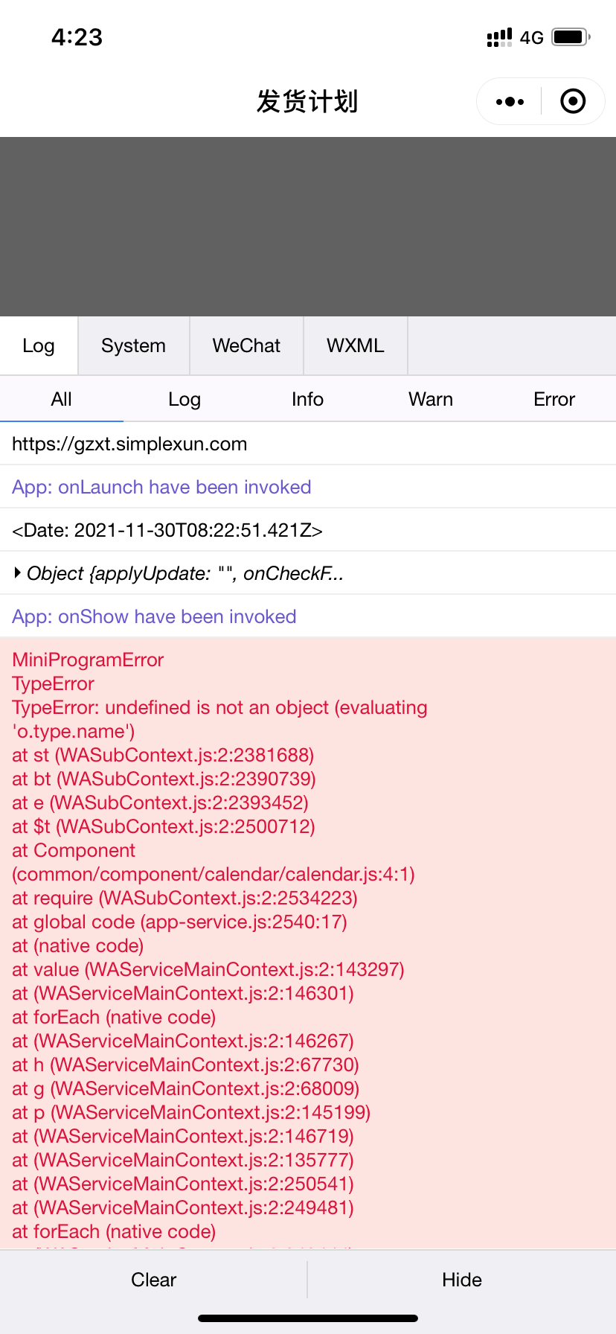Switch to the Log panel tab
616x1334 pixels.
pyautogui.click(x=39, y=345)
